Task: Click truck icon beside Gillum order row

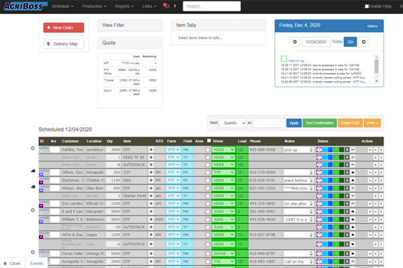Action: [33, 171]
